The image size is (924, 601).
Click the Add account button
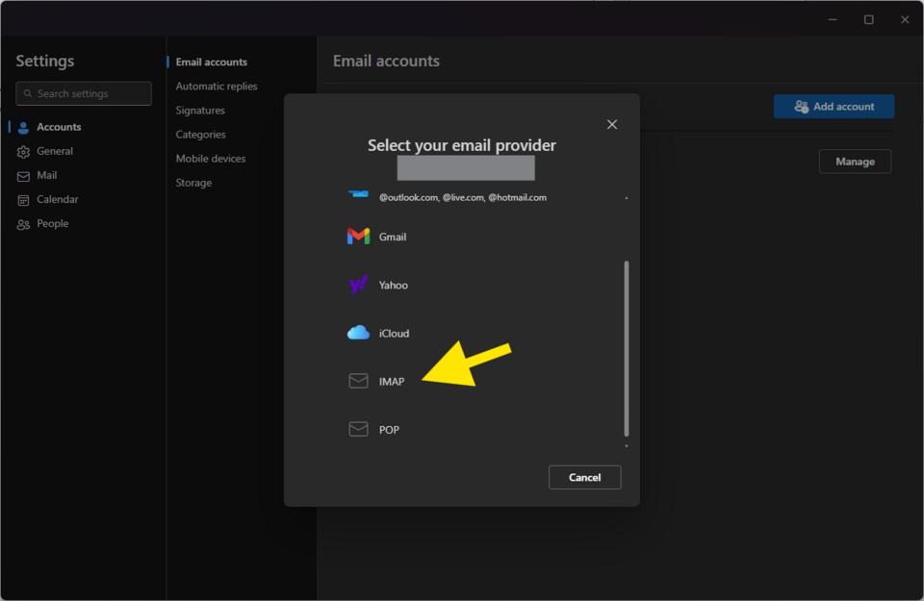834,107
